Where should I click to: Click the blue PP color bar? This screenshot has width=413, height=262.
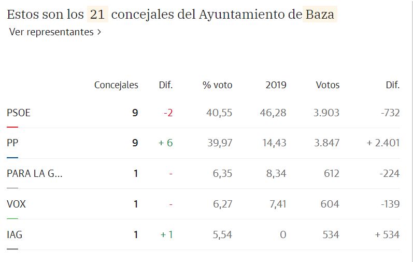(12, 157)
